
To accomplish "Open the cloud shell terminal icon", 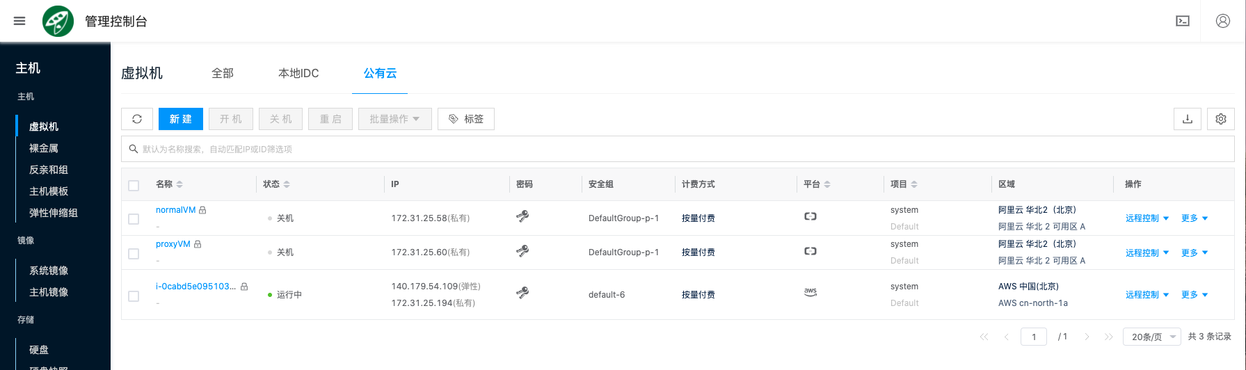I will 1183,21.
